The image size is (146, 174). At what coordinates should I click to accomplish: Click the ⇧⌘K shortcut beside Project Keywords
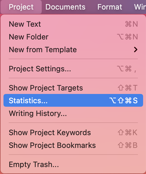127,133
